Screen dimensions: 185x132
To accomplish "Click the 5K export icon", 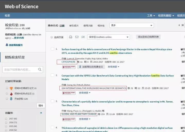I will 83,37.
